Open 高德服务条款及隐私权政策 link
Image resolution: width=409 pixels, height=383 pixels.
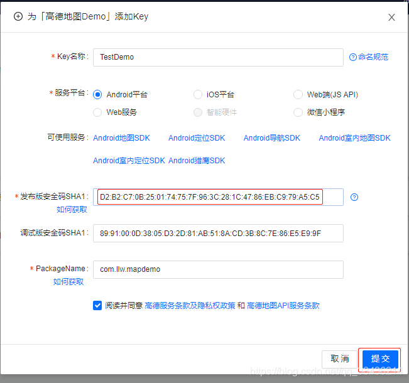pyautogui.click(x=190, y=305)
